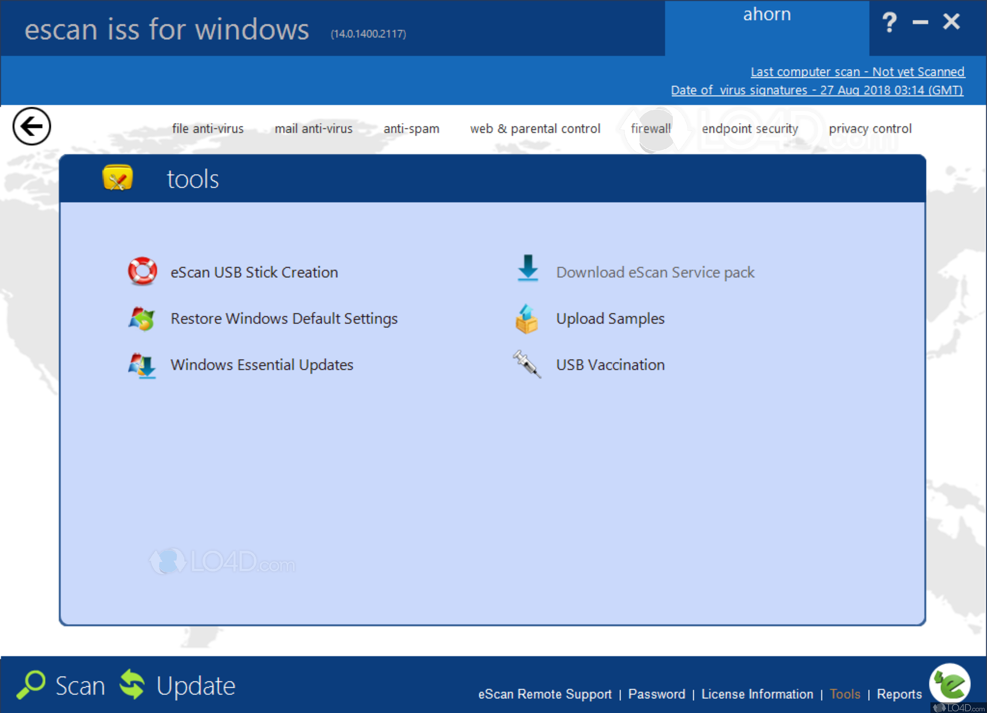The width and height of the screenshot is (987, 713).
Task: Download eScan Service pack
Action: pos(655,272)
